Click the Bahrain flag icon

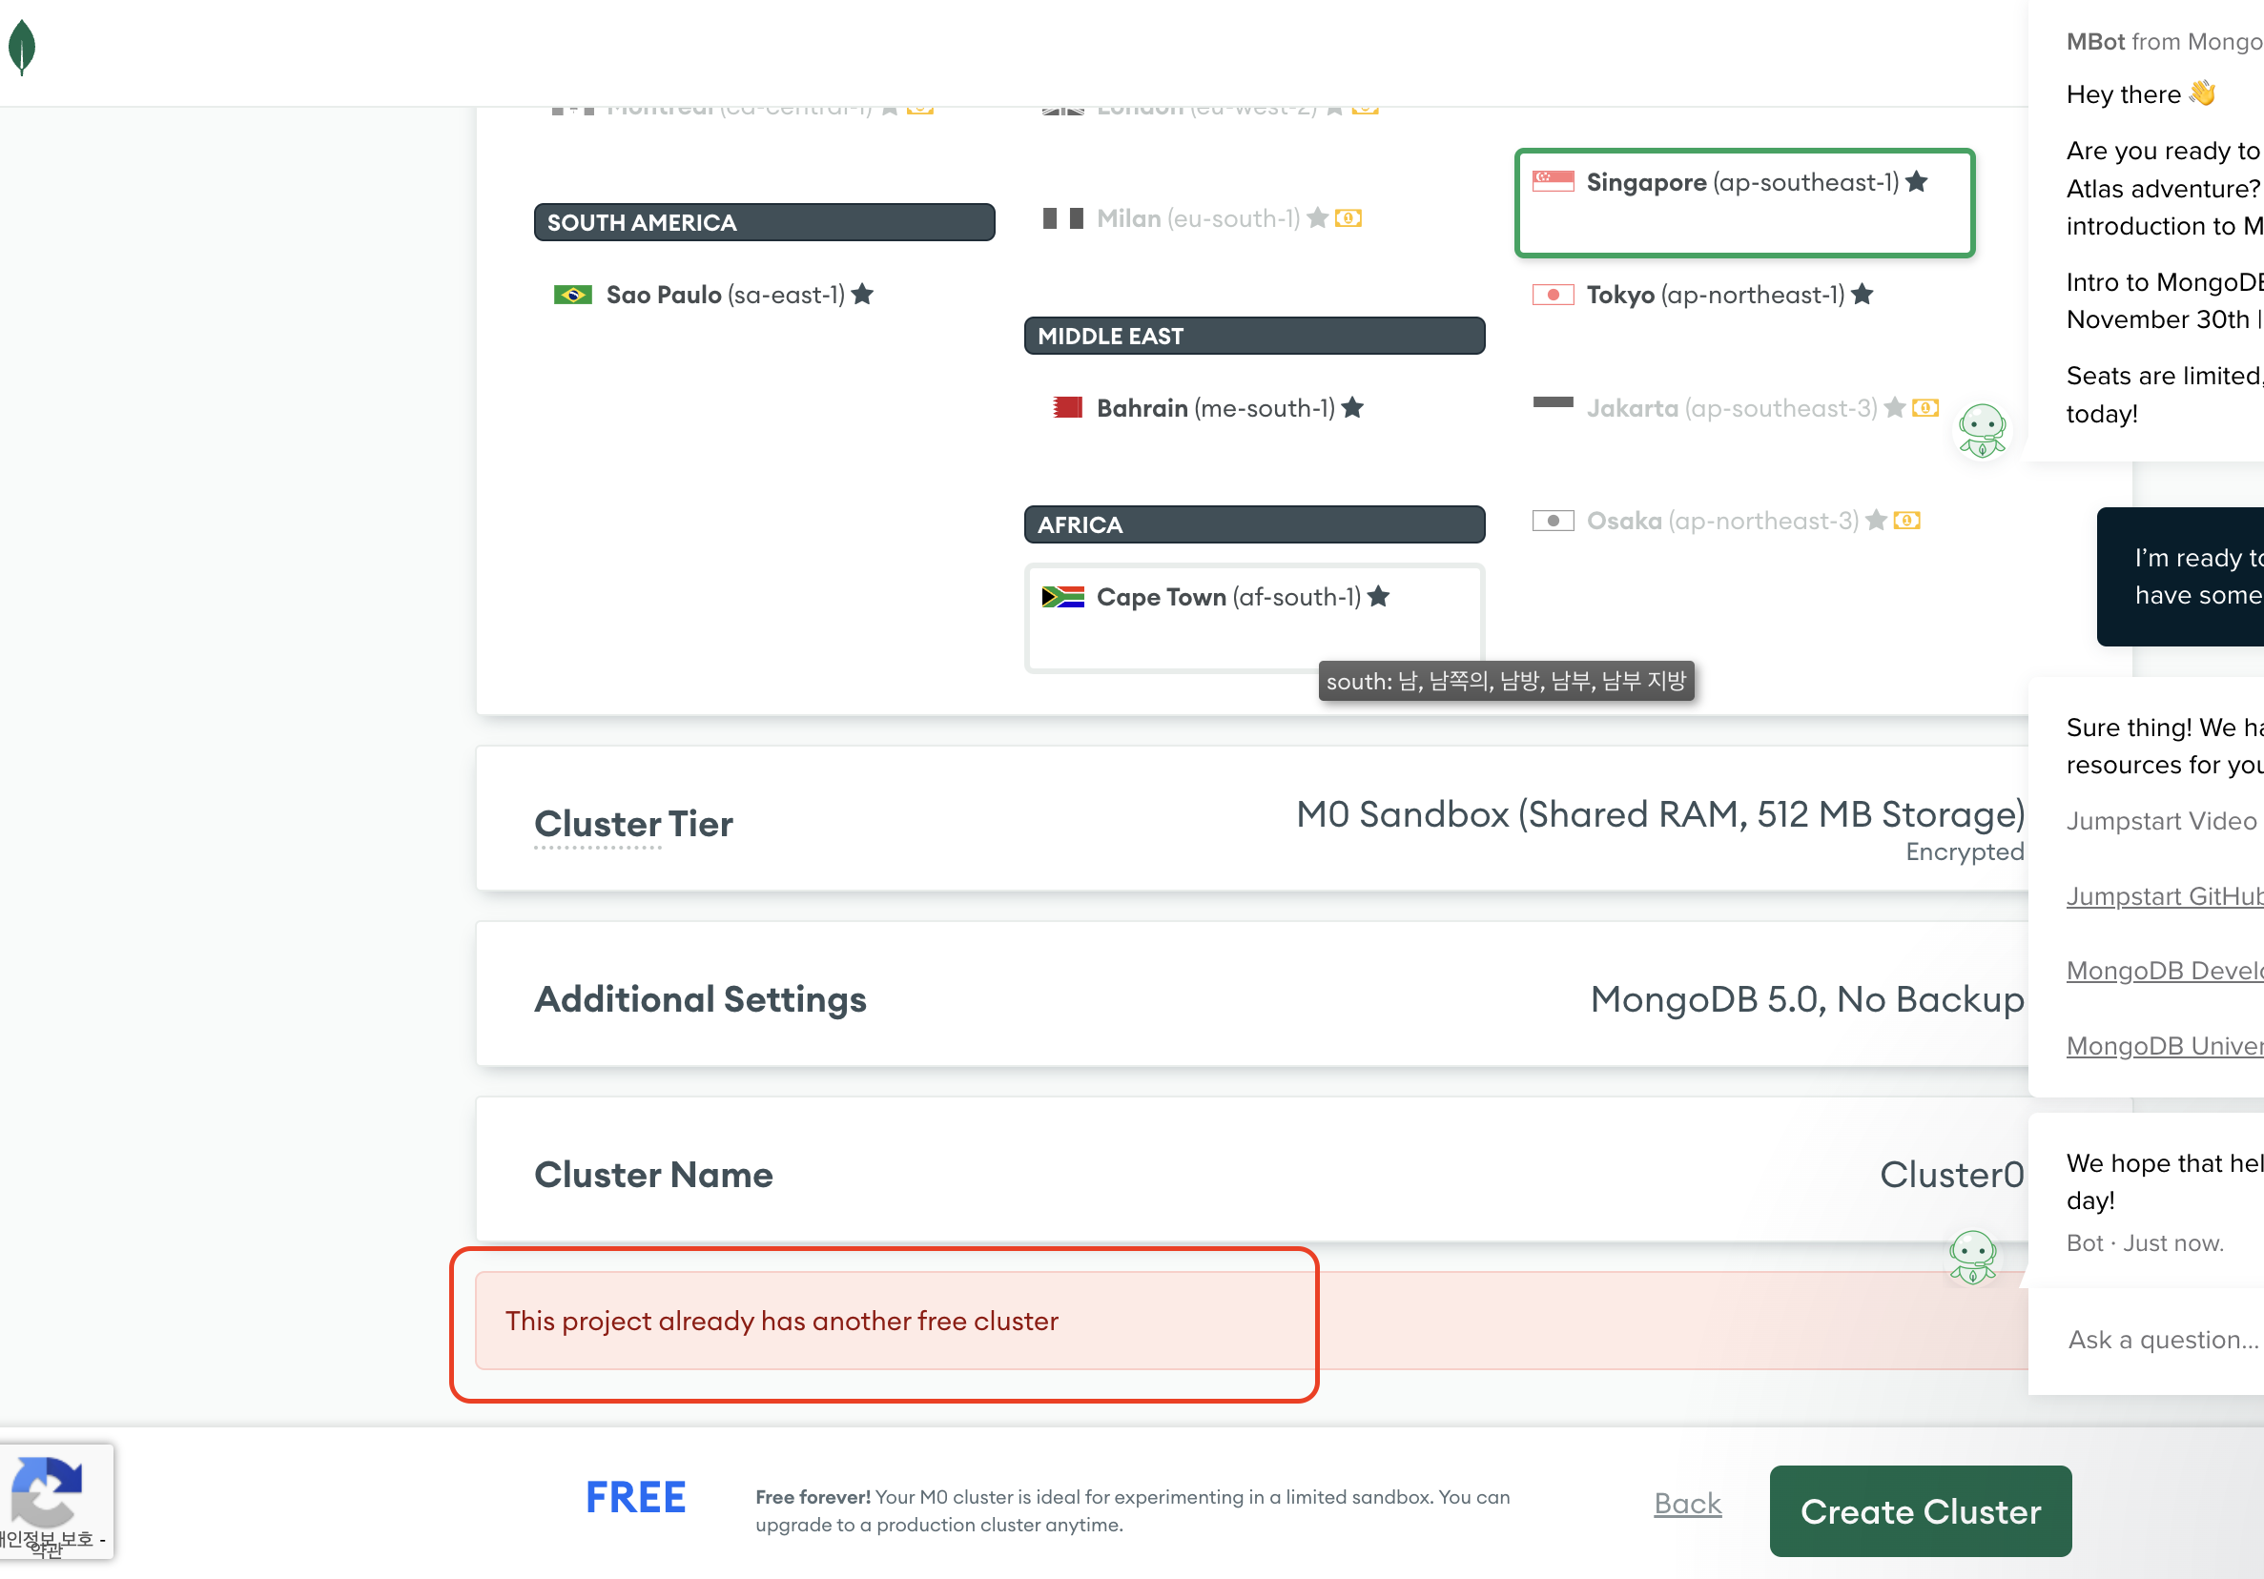[x=1067, y=407]
